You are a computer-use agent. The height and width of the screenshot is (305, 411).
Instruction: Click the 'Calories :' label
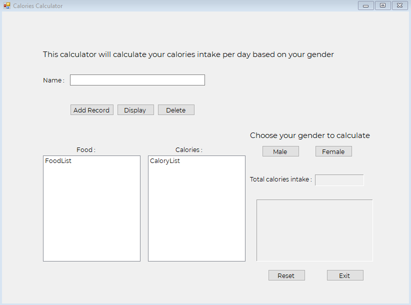tap(188, 149)
